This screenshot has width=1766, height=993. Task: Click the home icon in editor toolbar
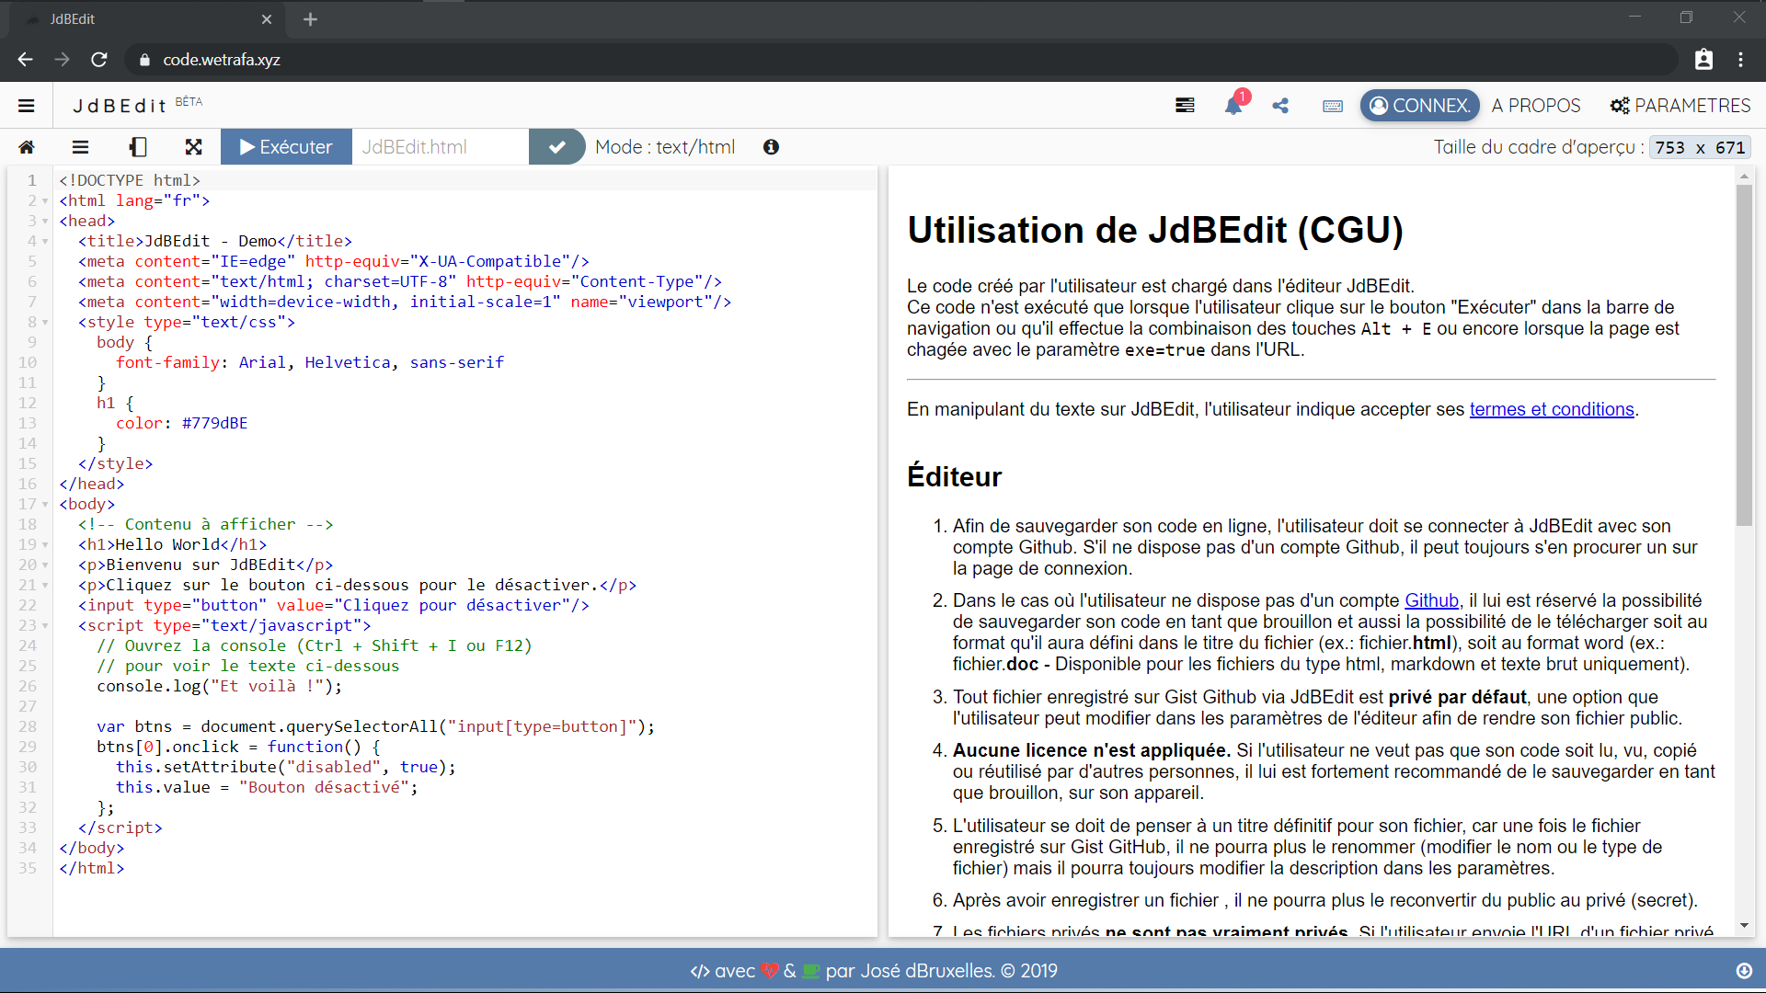coord(27,147)
